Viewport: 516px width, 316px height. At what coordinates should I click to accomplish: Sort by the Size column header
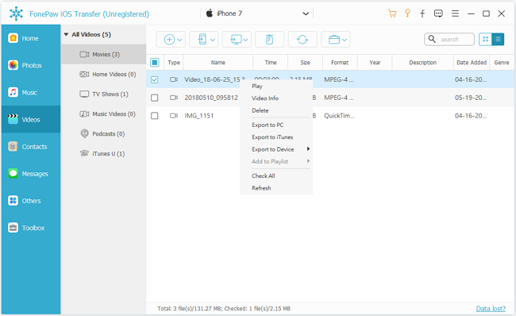pos(305,62)
